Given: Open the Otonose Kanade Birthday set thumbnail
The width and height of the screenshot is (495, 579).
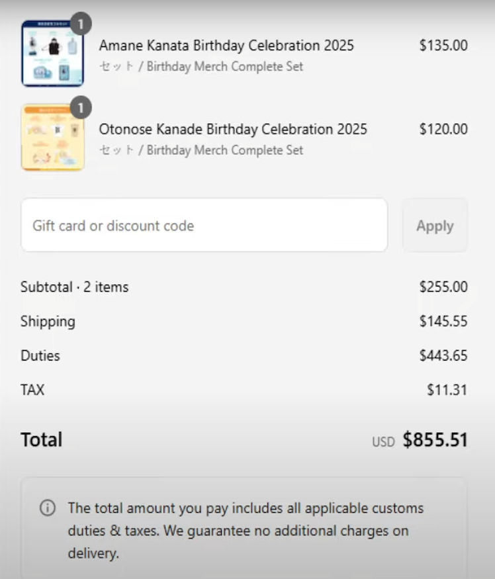Looking at the screenshot, I should (x=52, y=137).
